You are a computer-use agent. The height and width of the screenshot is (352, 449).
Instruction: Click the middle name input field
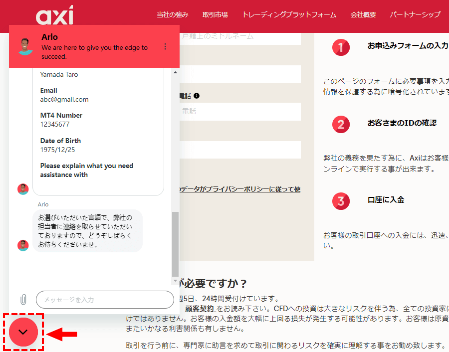pyautogui.click(x=240, y=38)
